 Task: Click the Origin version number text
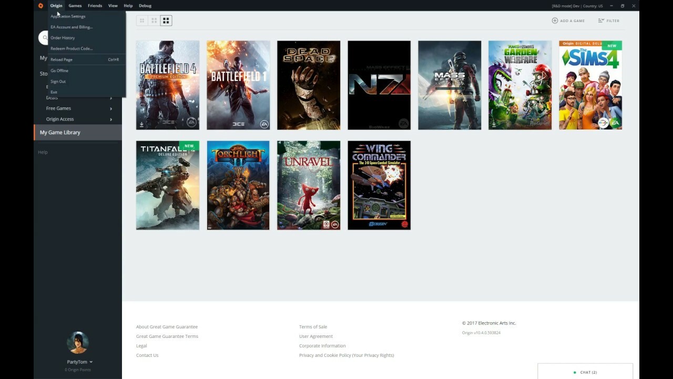(x=481, y=333)
